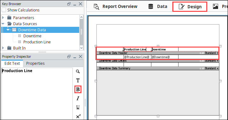The height and width of the screenshot is (120, 228).
Task: Open the Edit Text tab
Action: tap(12, 63)
